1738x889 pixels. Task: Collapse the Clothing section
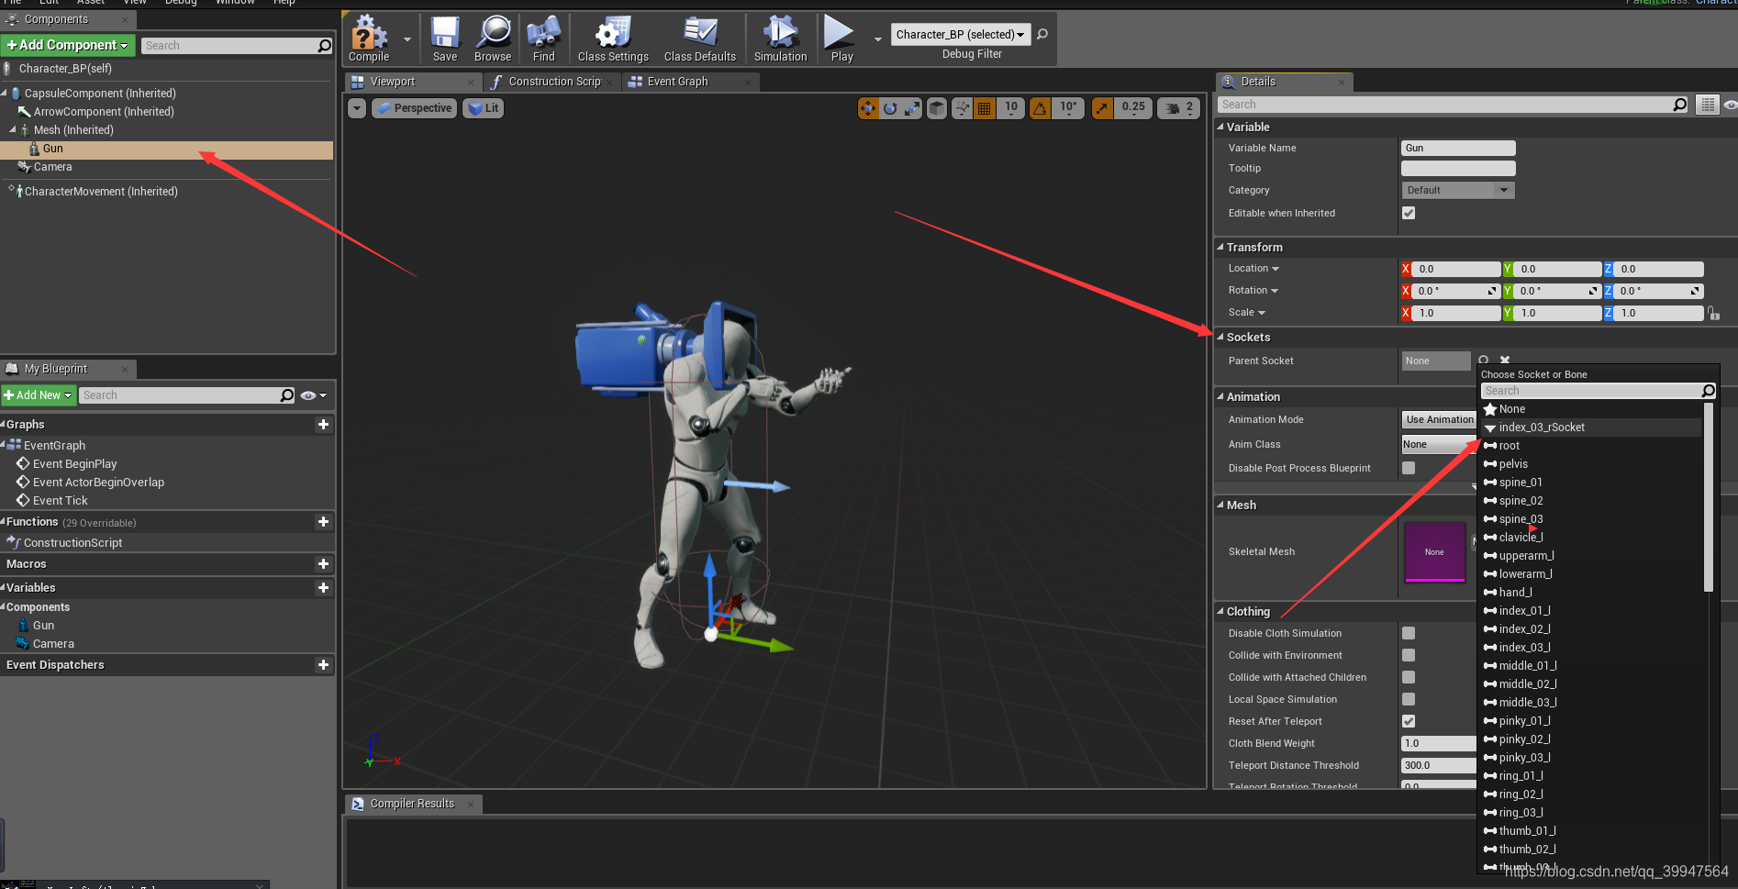coord(1220,611)
